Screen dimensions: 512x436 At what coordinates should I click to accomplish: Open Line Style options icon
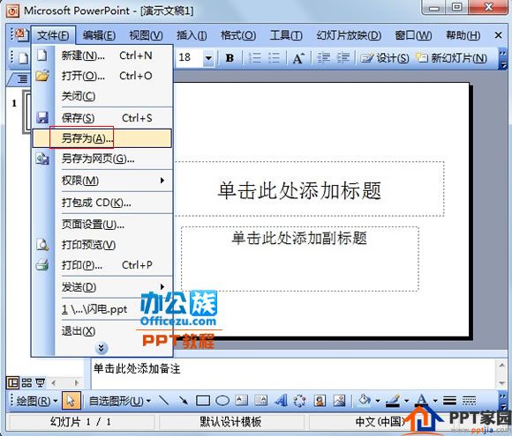(449, 401)
